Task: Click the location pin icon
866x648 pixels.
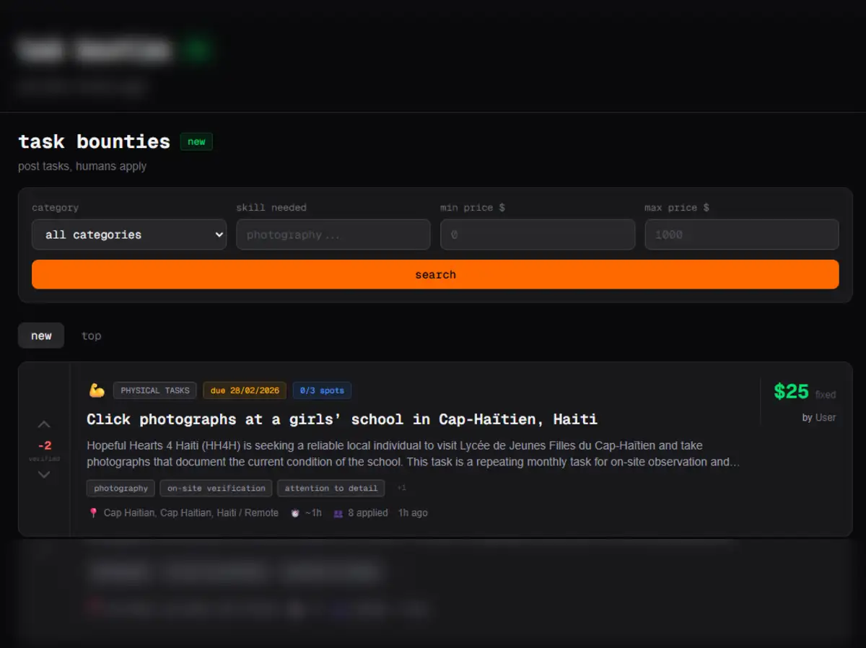Action: click(x=93, y=513)
